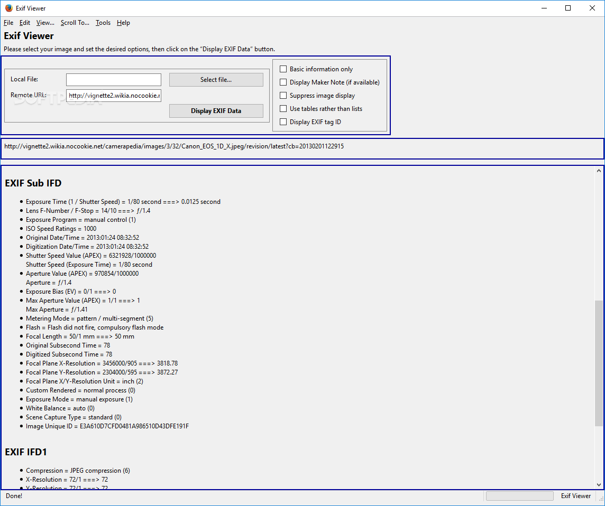605x506 pixels.
Task: Enable Basic information only checkbox
Action: tap(283, 69)
